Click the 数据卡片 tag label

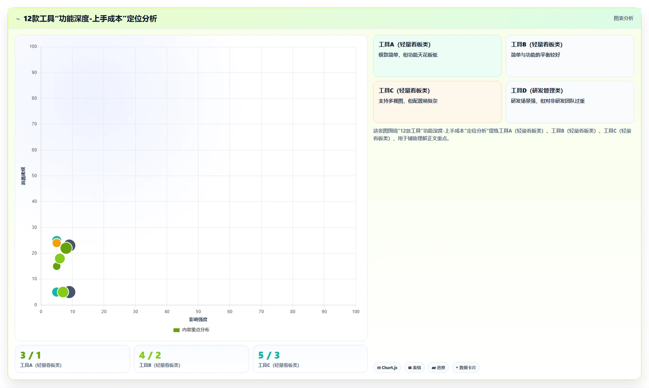[468, 368]
